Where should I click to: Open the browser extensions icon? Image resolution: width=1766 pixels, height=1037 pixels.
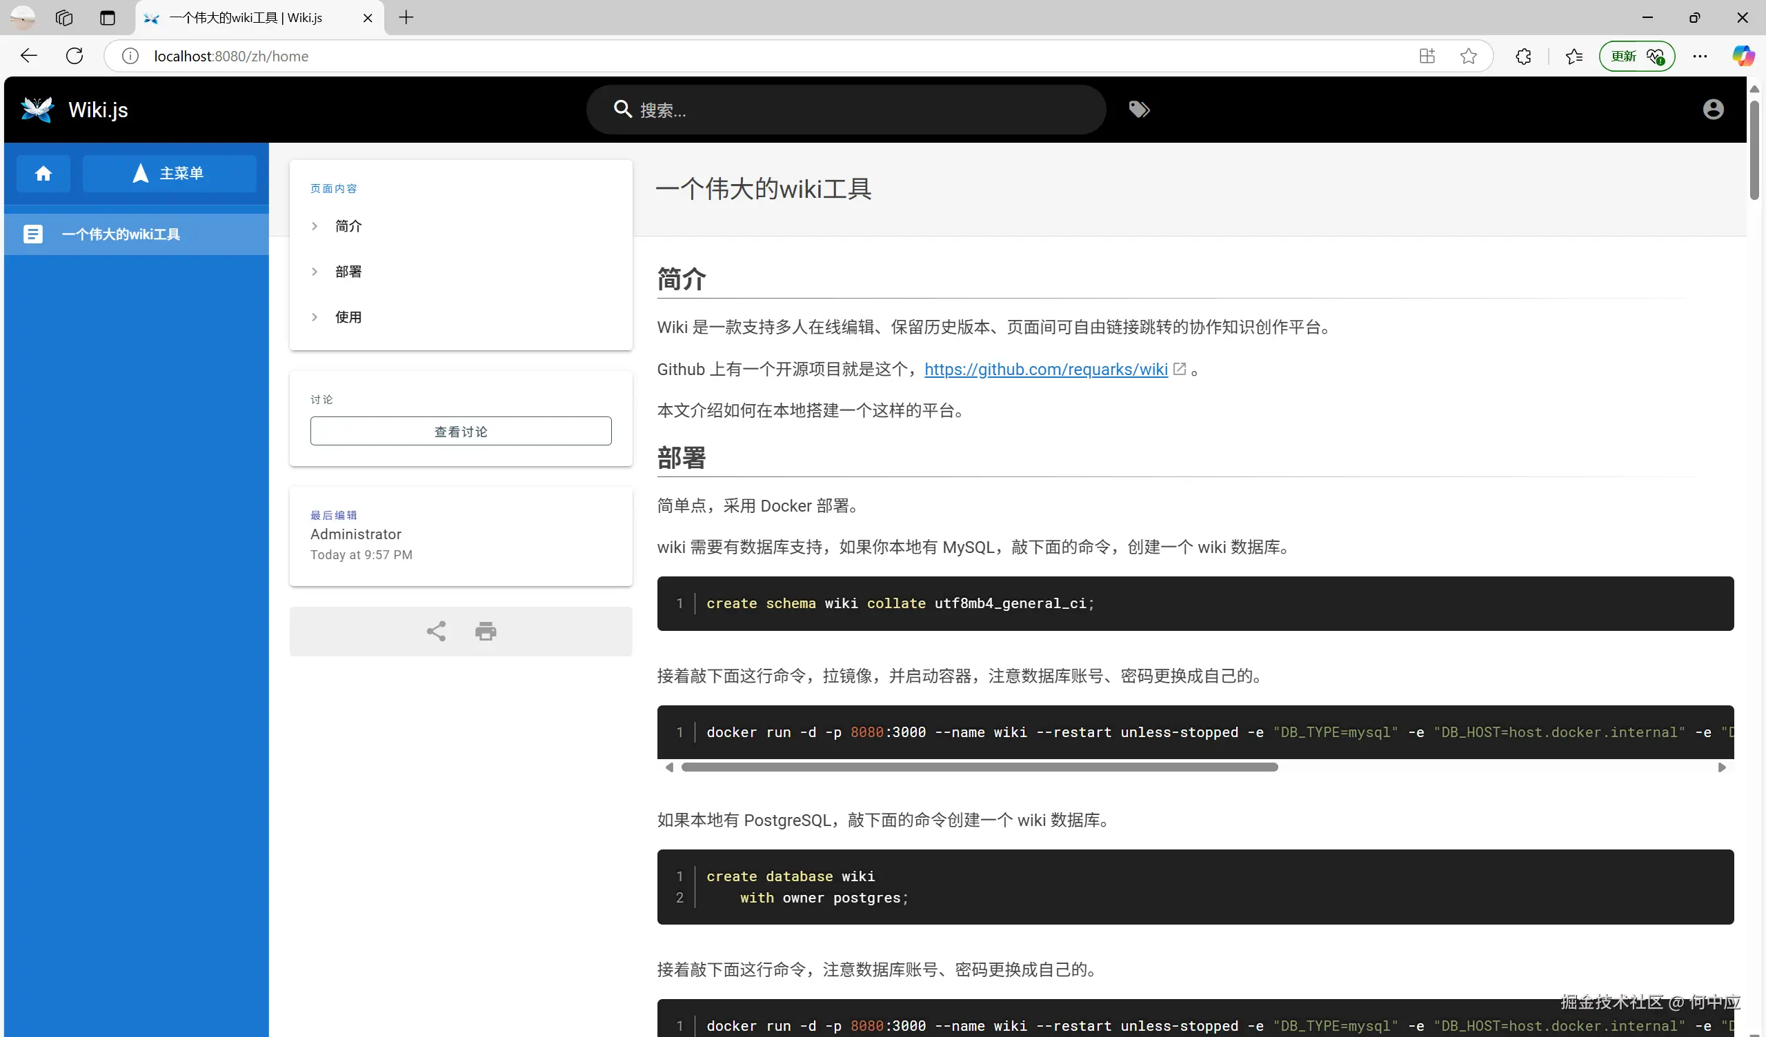pyautogui.click(x=1525, y=56)
